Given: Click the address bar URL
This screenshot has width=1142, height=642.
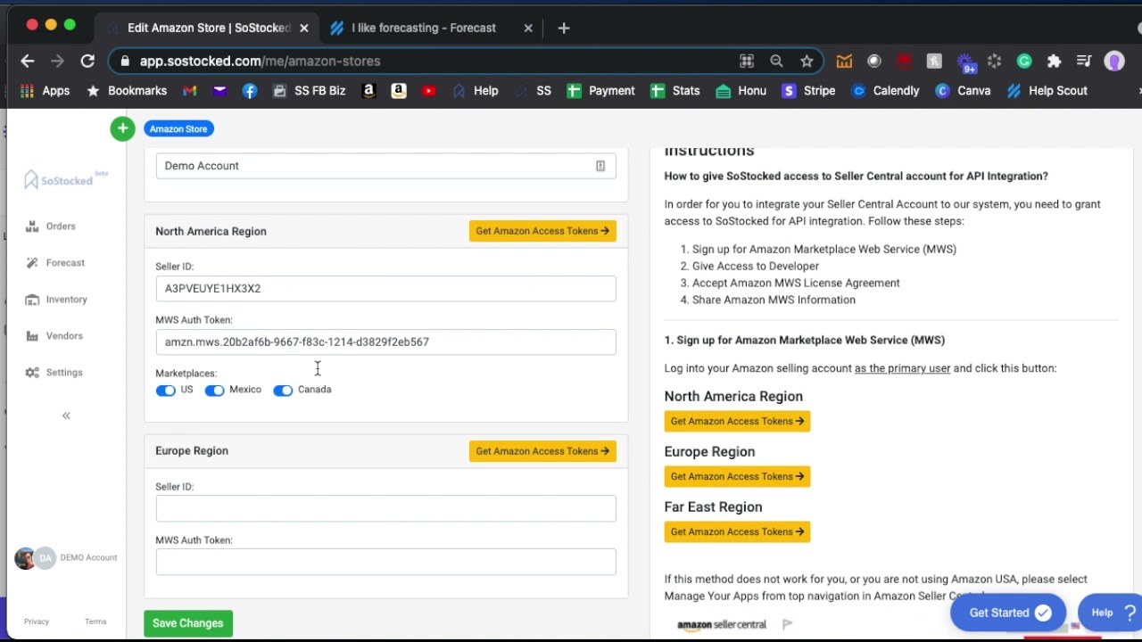Looking at the screenshot, I should tap(261, 61).
